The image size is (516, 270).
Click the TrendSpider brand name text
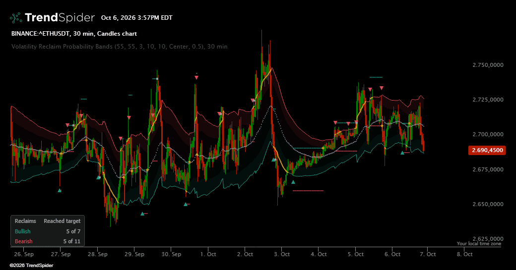pyautogui.click(x=60, y=17)
